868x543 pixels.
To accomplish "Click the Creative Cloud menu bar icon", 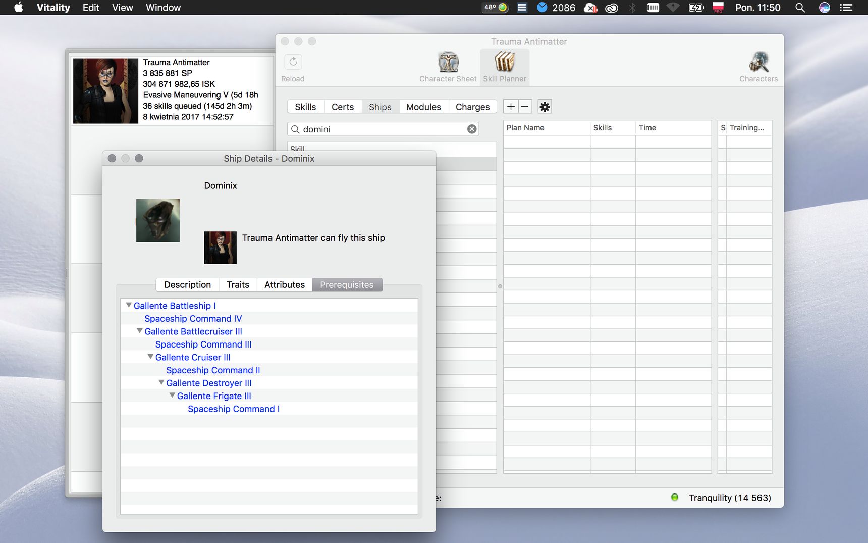I will tap(612, 8).
